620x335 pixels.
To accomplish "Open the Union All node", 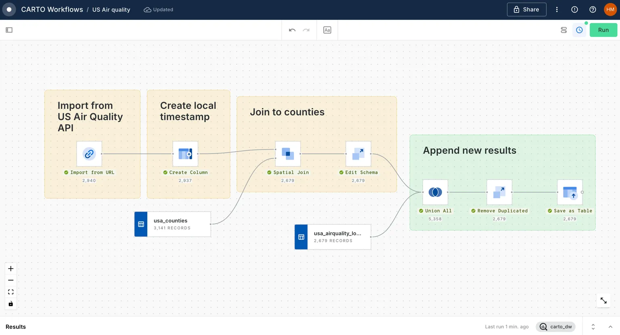I will click(435, 192).
